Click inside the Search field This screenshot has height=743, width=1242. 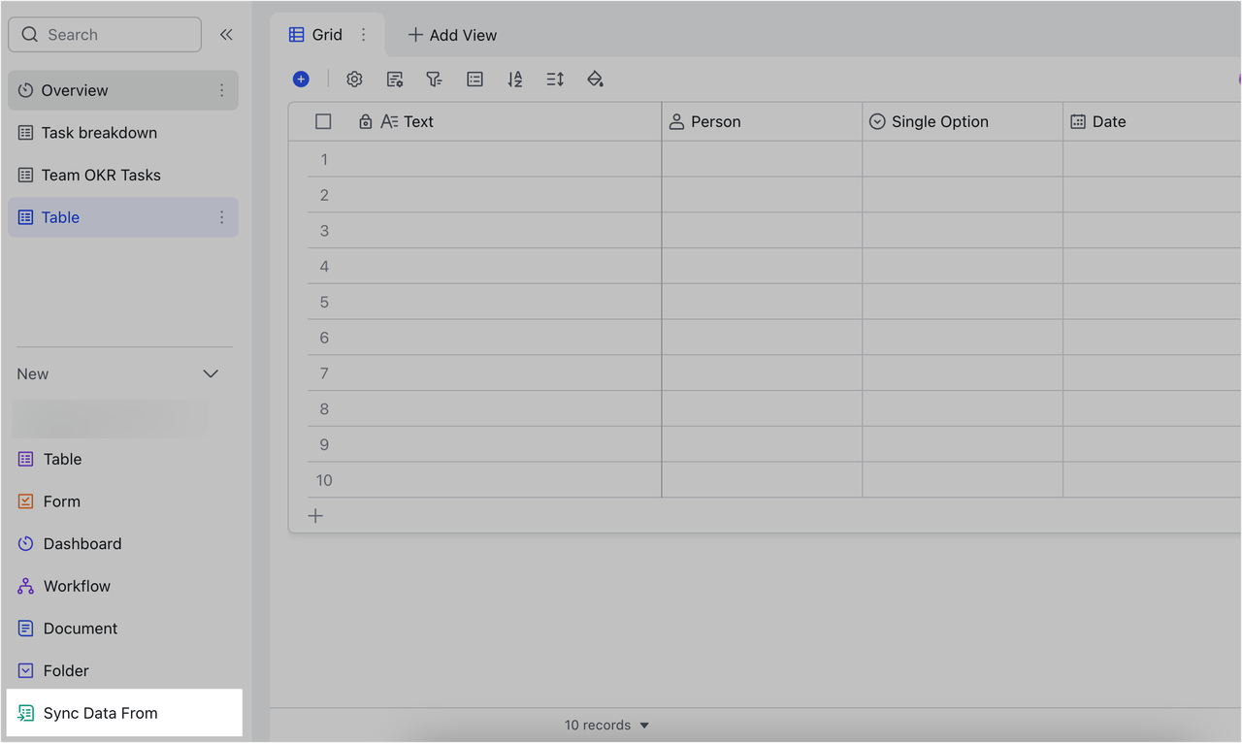coord(104,34)
